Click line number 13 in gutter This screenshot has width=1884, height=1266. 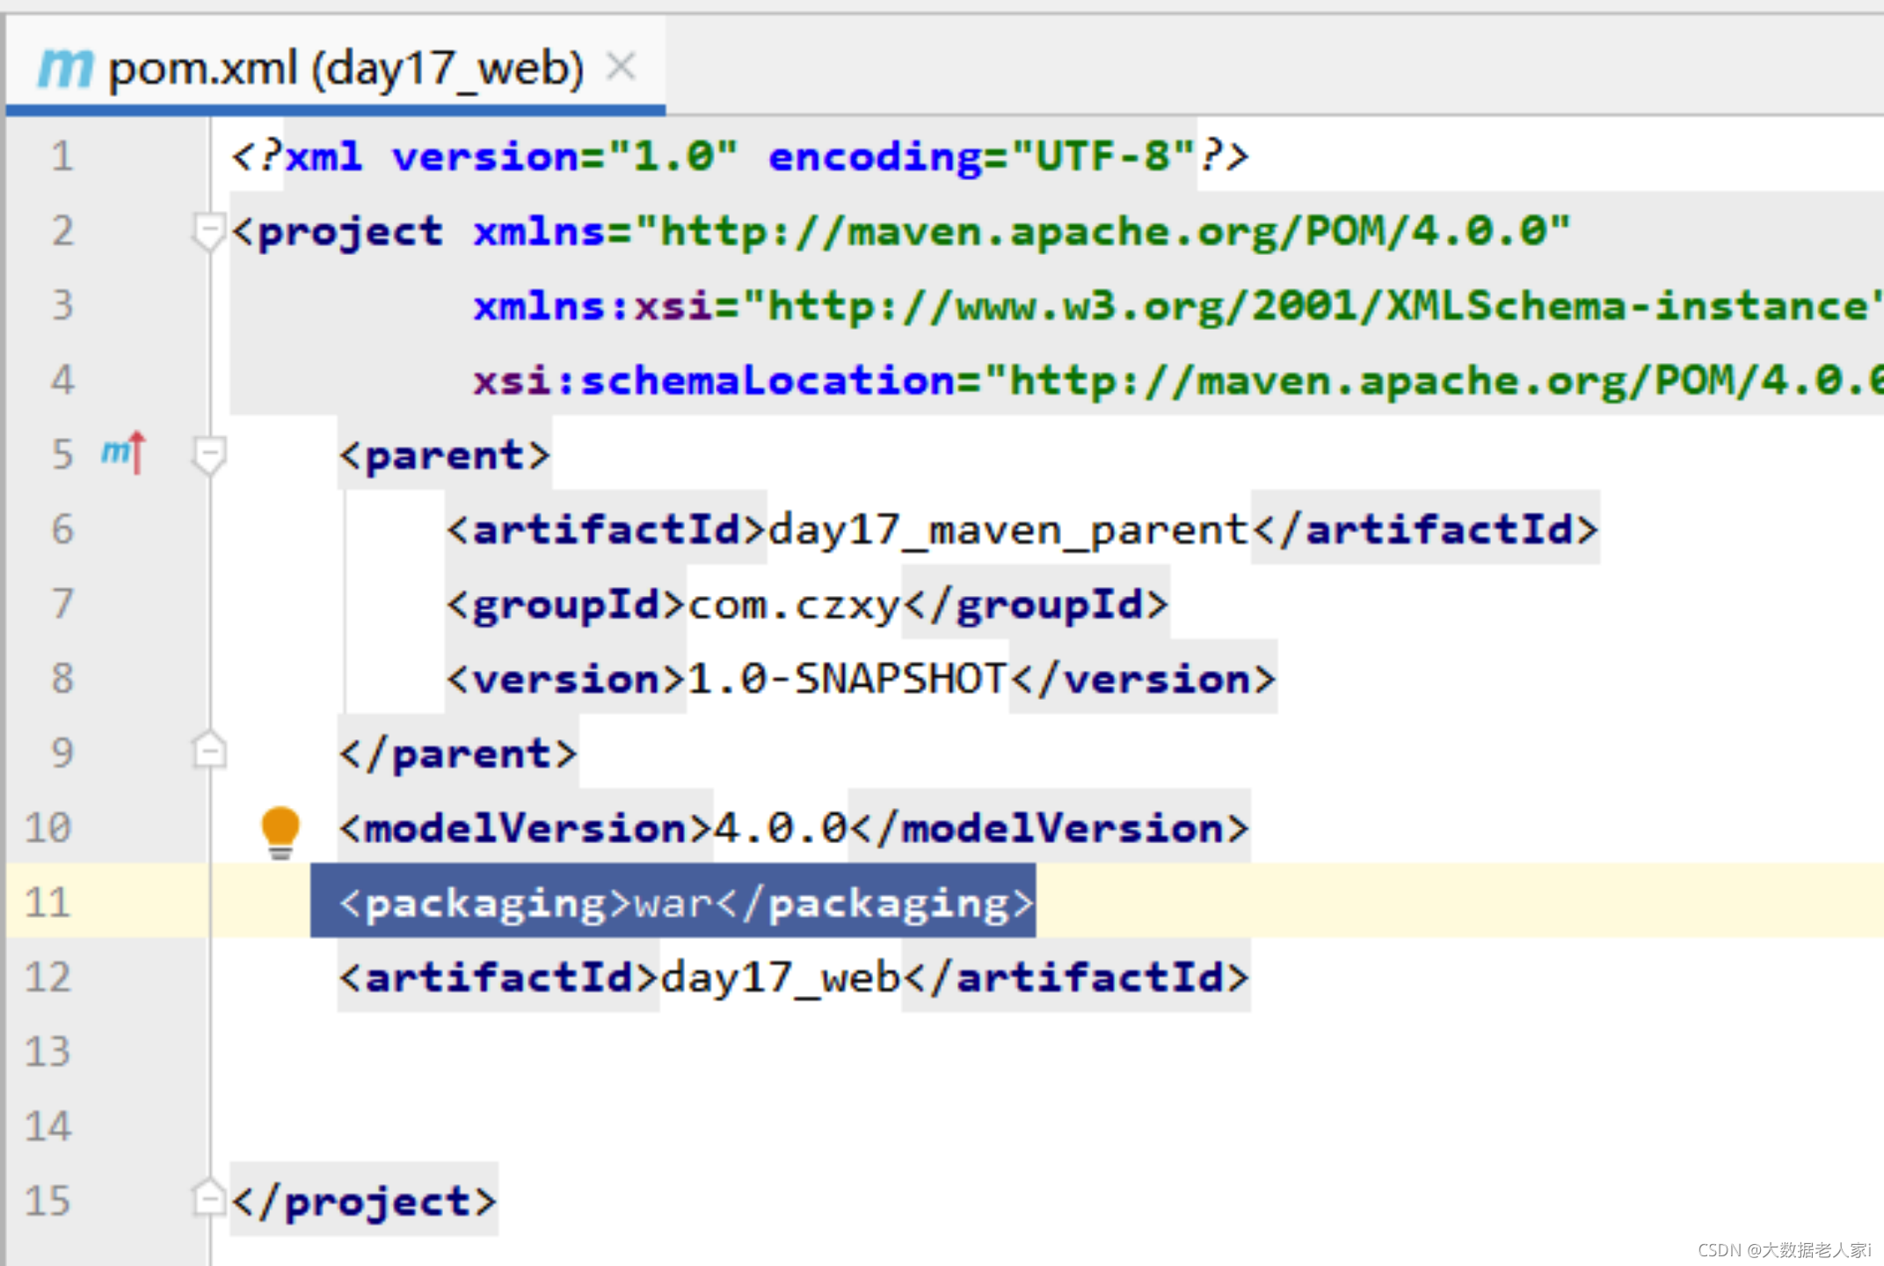click(47, 1051)
